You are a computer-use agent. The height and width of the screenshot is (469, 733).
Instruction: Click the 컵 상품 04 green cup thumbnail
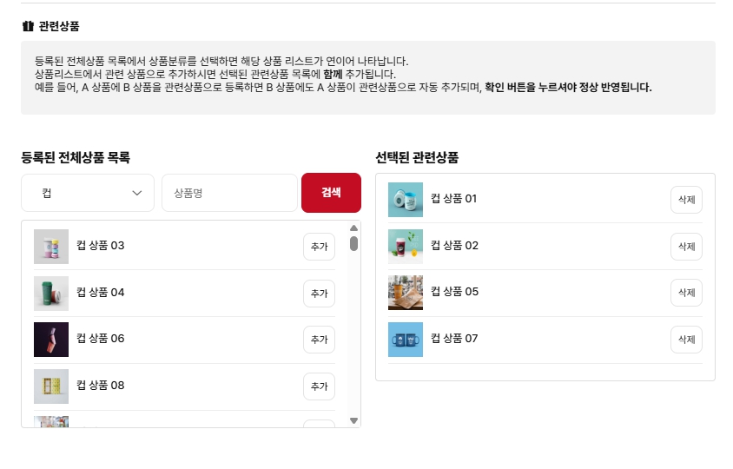[51, 294]
